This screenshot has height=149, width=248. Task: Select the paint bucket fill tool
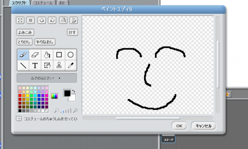47,55
